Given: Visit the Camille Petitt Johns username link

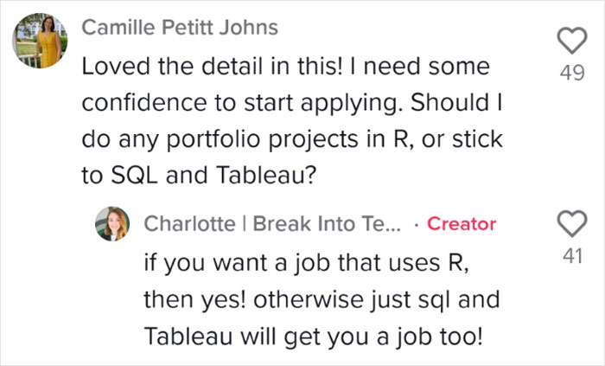Looking at the screenshot, I should pos(180,28).
